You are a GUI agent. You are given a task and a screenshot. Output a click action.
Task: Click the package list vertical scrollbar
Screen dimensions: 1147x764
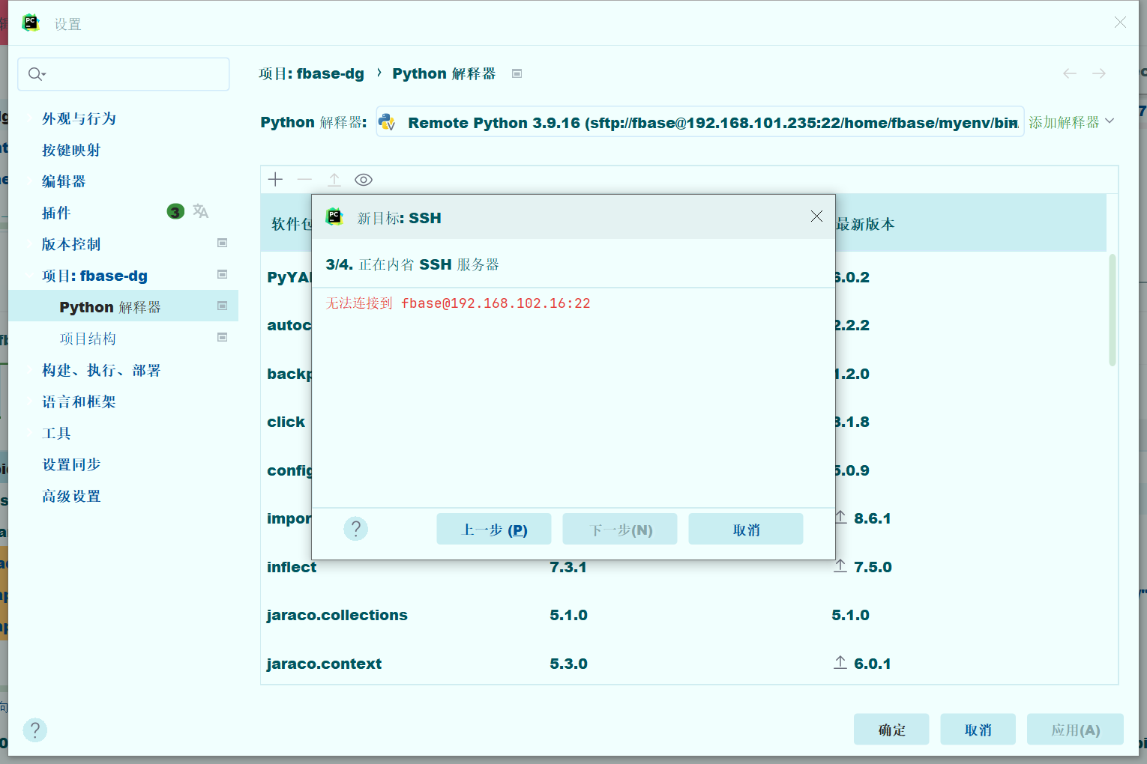click(1113, 310)
